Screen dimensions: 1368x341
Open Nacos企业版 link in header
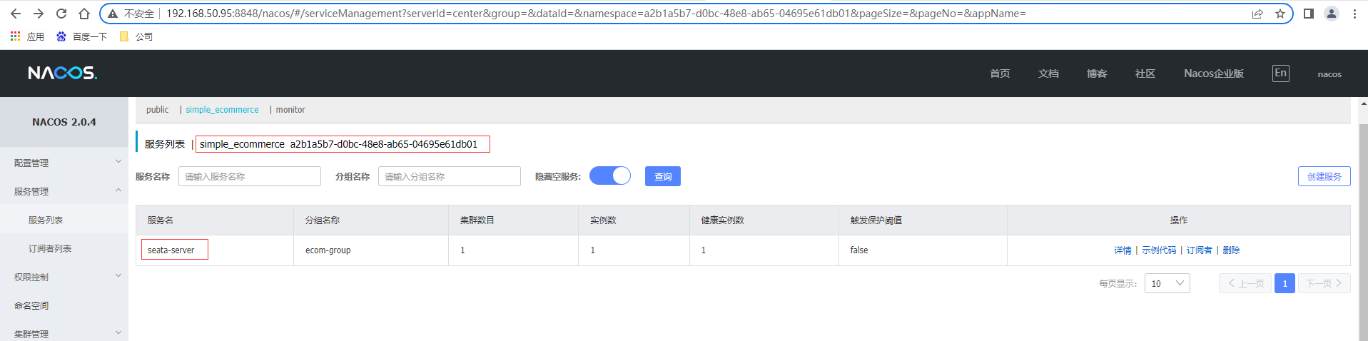pyautogui.click(x=1214, y=73)
